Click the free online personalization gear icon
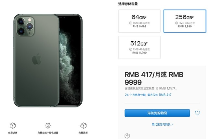 pos(48,125)
